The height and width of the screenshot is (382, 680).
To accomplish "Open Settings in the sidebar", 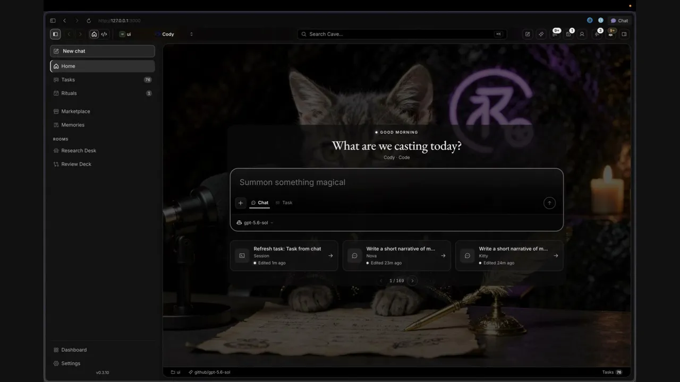I will coord(103,364).
